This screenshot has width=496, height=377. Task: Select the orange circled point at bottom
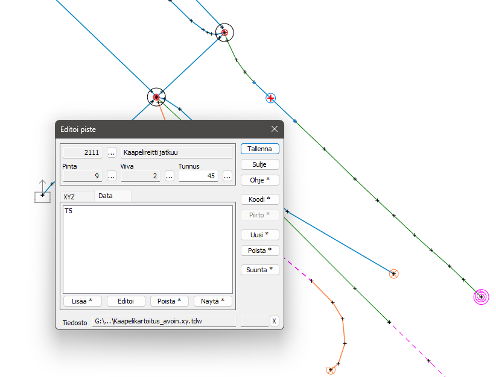[331, 370]
